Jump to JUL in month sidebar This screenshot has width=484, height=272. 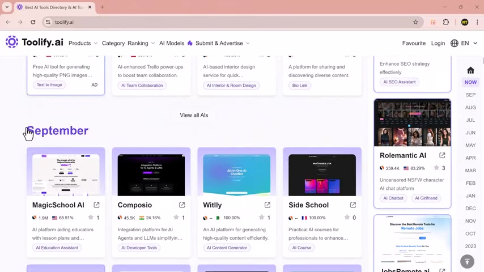coord(470,120)
